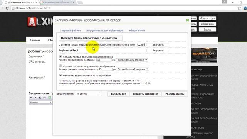Click the 'Удалить файлы' button
Image resolution: width=247 pixels, height=139 pixels.
pyautogui.click(x=175, y=94)
